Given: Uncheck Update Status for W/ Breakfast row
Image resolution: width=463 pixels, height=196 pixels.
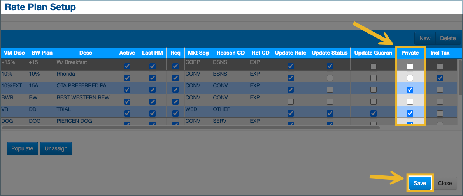Looking at the screenshot, I should tap(330, 66).
